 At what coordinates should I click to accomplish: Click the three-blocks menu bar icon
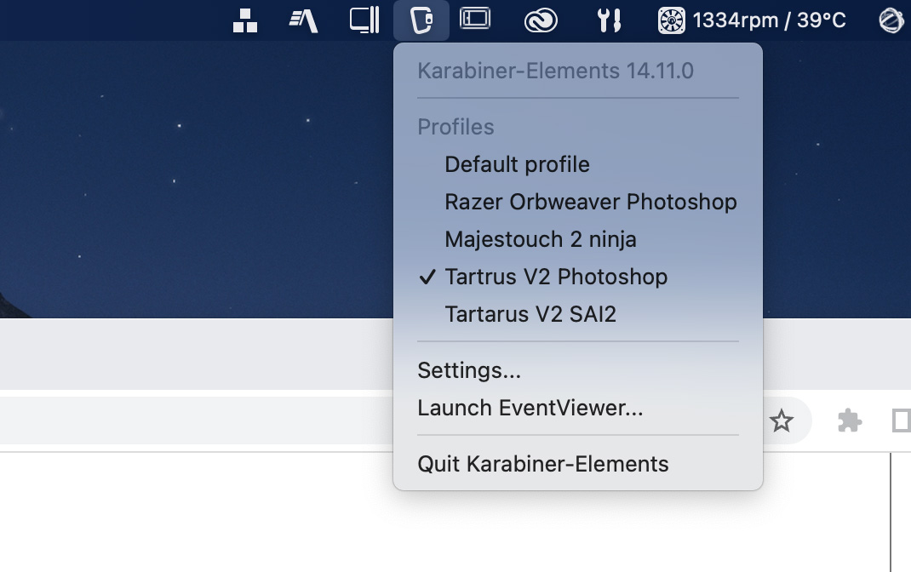click(244, 21)
